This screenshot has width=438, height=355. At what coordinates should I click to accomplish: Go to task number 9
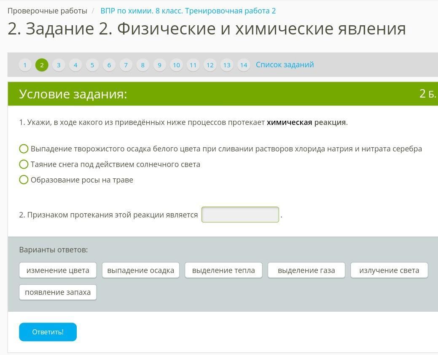pos(159,65)
